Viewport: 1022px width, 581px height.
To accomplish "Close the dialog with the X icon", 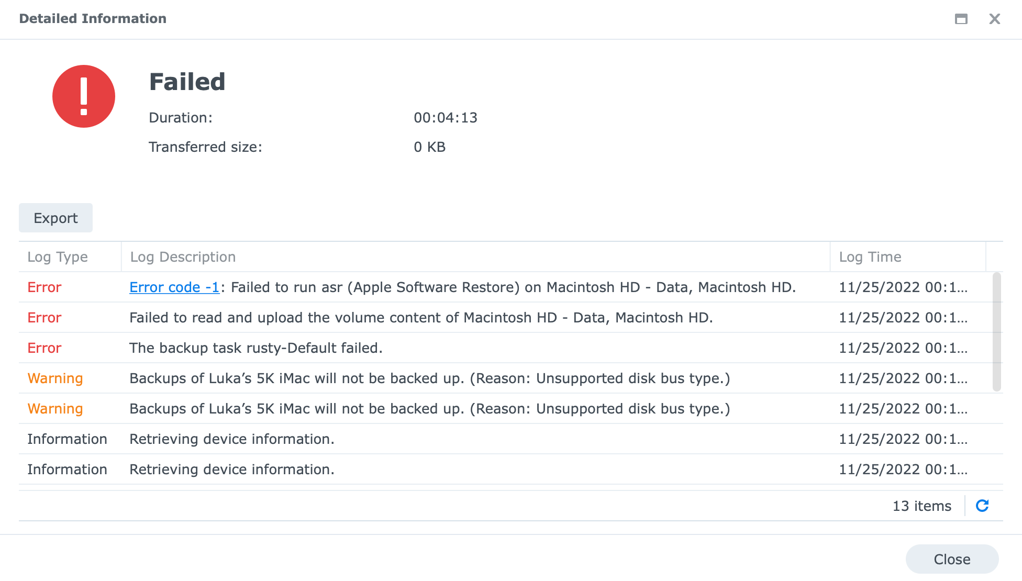I will tap(995, 19).
